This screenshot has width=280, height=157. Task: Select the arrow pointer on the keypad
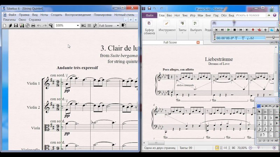tap(259, 112)
